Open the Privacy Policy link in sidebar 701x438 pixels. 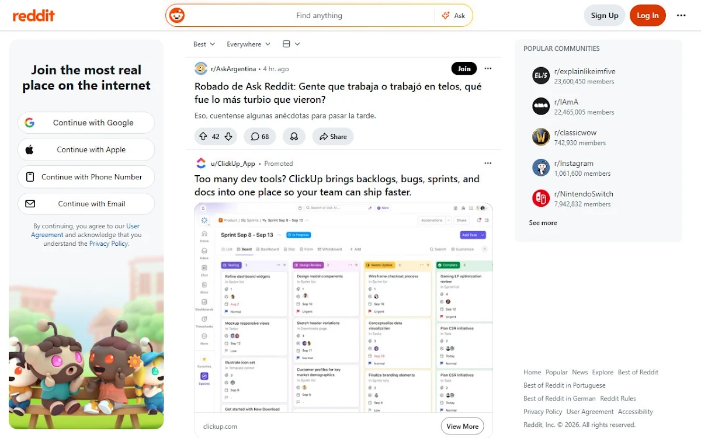pos(109,244)
